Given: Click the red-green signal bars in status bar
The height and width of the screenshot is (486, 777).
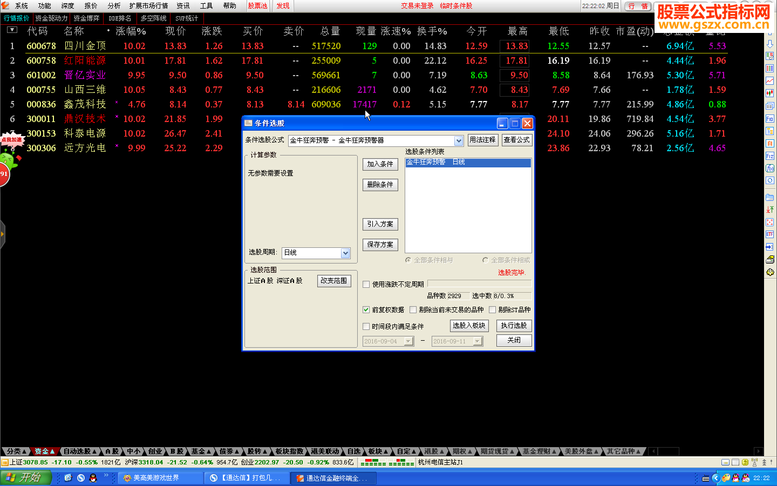Looking at the screenshot, I should pyautogui.click(x=387, y=462).
